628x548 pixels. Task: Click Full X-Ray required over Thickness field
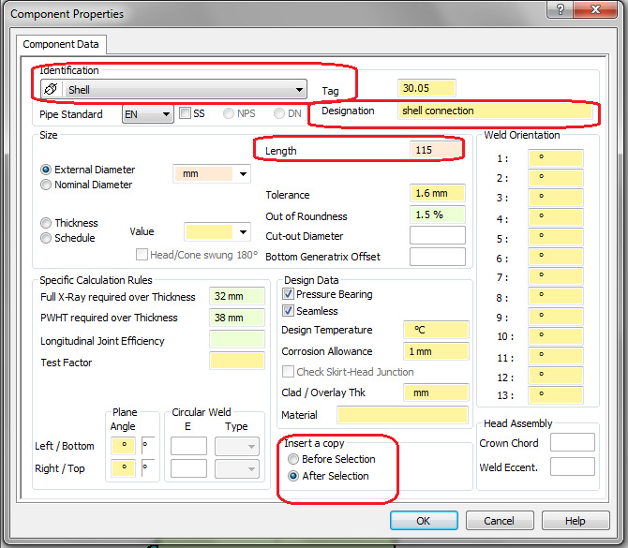237,296
